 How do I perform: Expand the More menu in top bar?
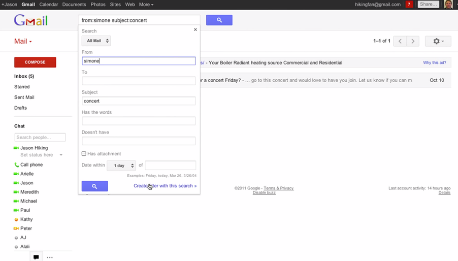tap(146, 5)
